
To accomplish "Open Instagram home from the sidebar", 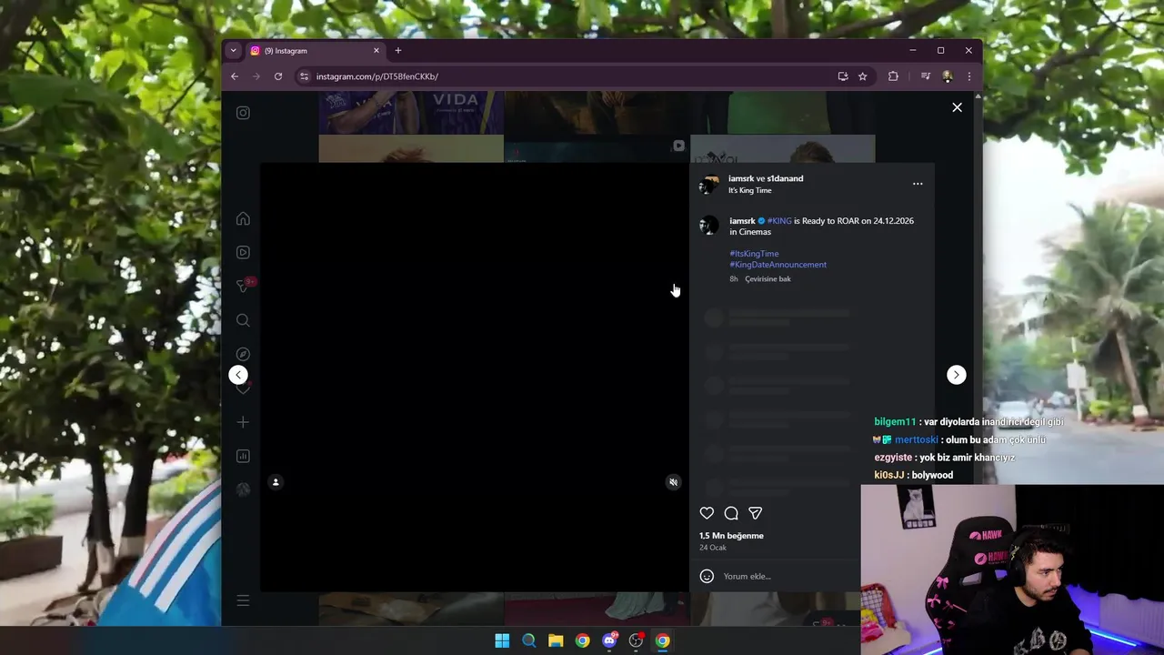I will [x=243, y=218].
